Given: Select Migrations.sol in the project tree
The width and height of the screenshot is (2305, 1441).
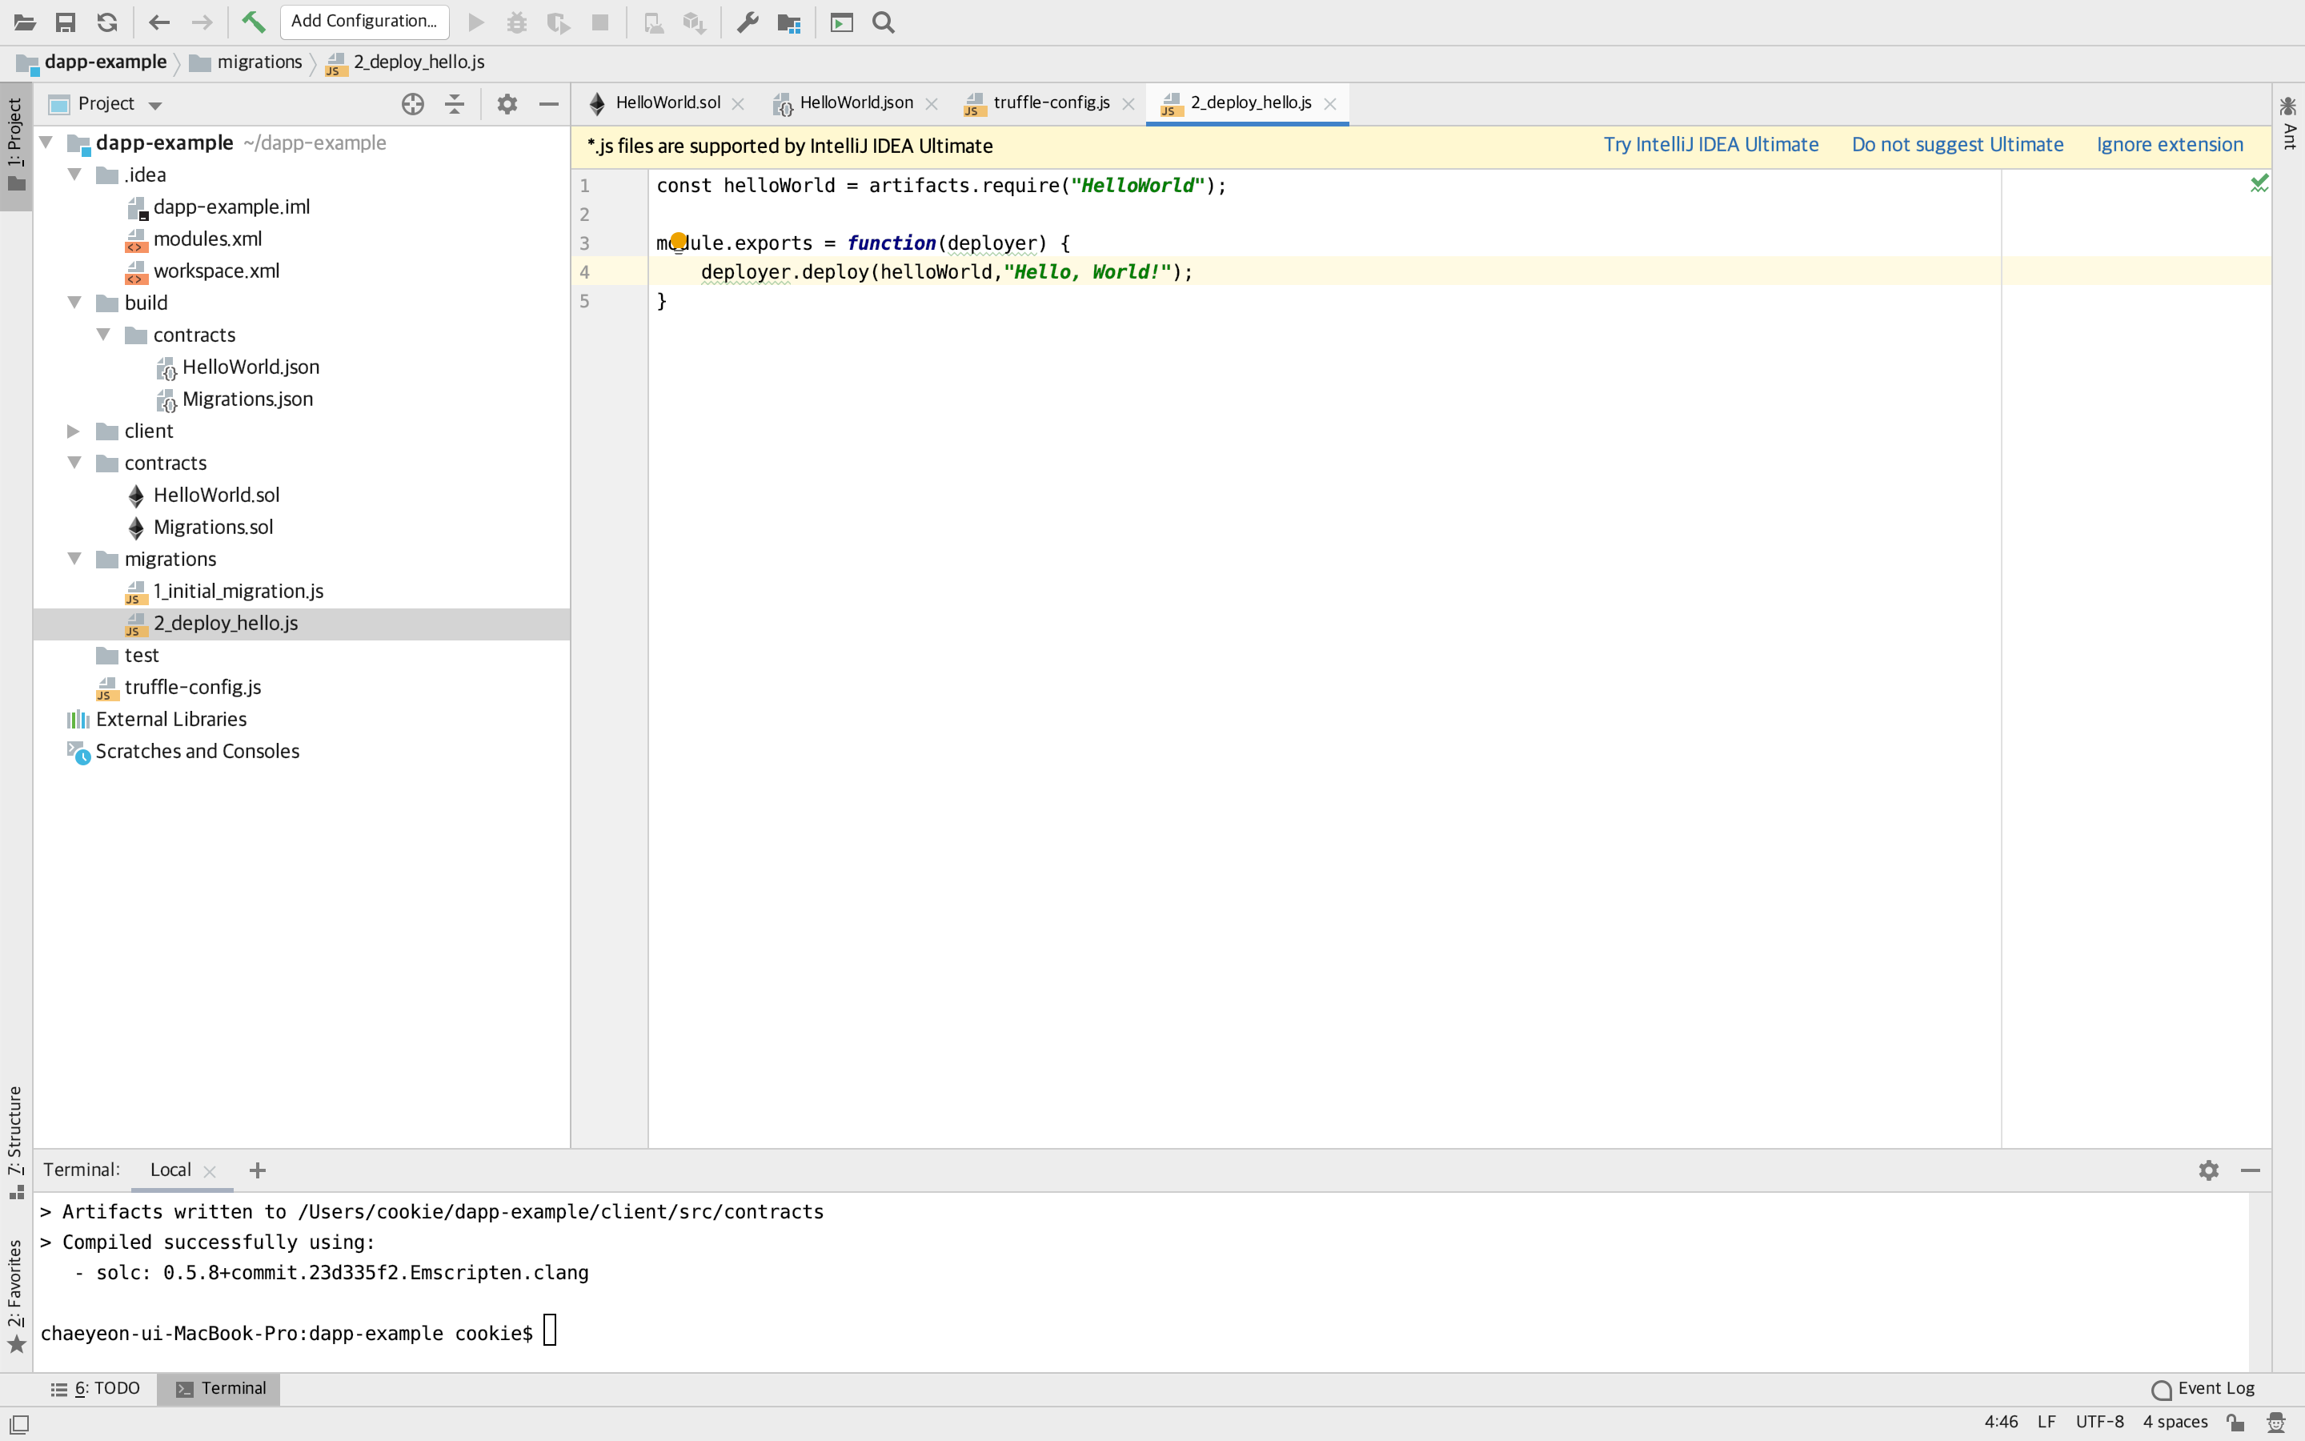Looking at the screenshot, I should 212,527.
